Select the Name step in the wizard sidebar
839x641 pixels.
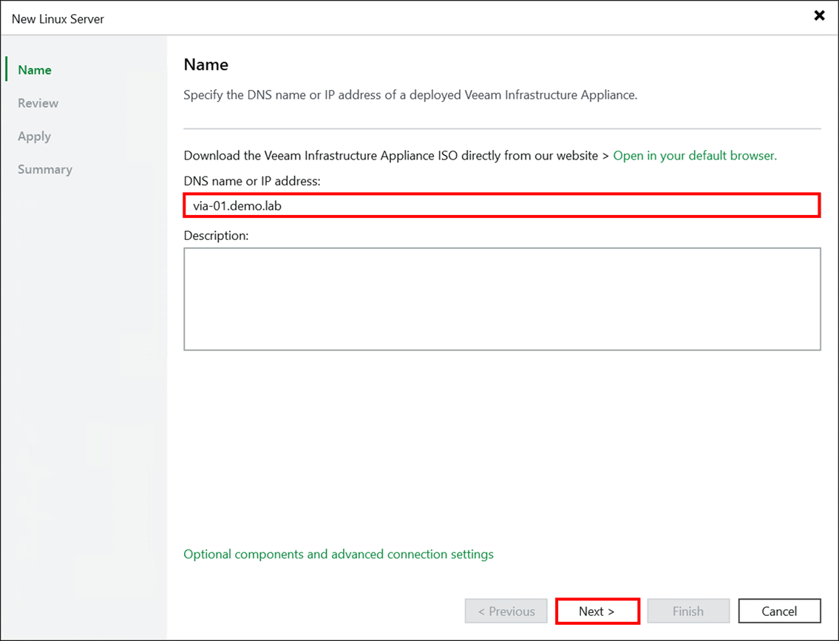pos(34,69)
